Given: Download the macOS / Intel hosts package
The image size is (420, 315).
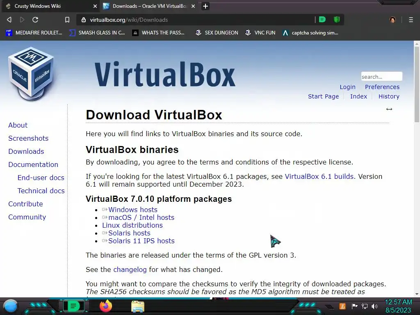Looking at the screenshot, I should click(x=141, y=217).
